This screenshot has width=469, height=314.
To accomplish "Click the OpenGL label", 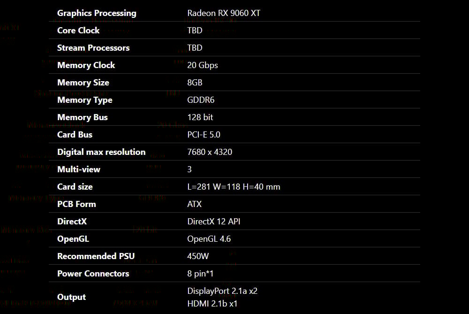I will (x=73, y=239).
